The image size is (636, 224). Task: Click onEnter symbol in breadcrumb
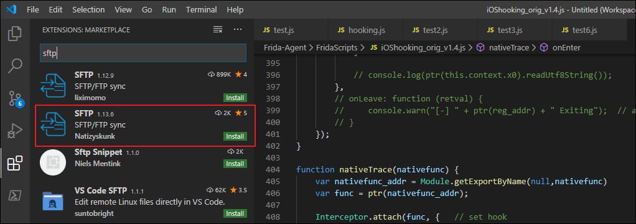click(566, 47)
